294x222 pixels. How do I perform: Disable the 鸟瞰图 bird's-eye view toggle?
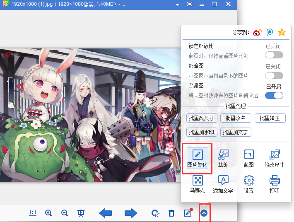tap(274, 96)
